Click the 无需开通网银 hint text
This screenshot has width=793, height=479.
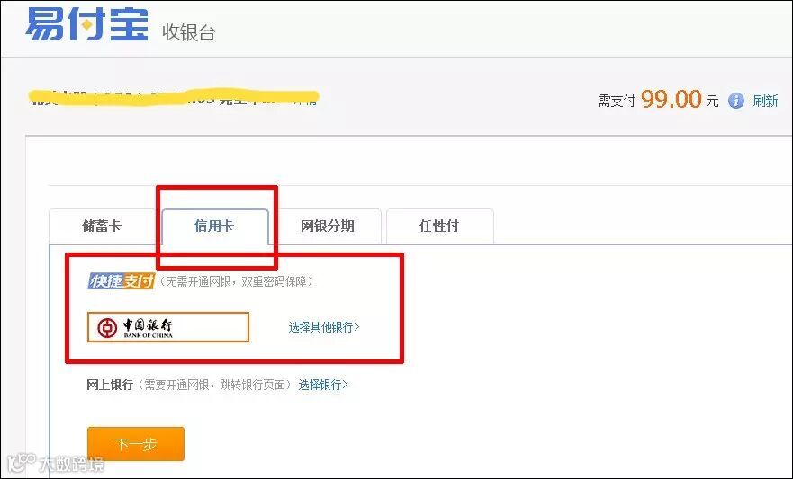click(x=236, y=281)
